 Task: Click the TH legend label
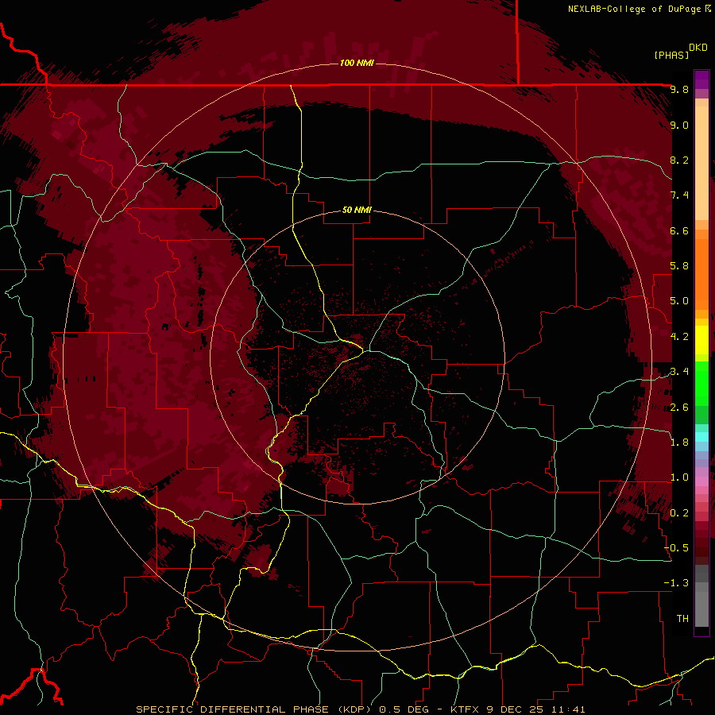point(682,619)
